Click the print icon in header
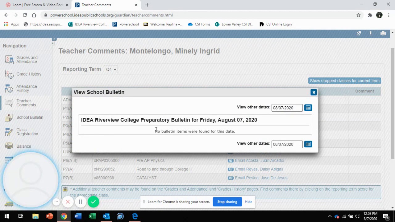The height and width of the screenshot is (222, 395). (383, 33)
